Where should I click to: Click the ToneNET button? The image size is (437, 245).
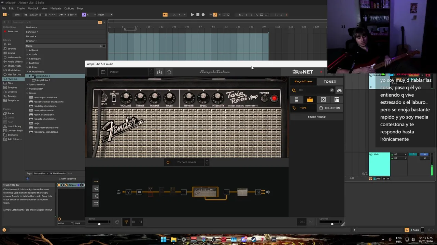pyautogui.click(x=302, y=72)
